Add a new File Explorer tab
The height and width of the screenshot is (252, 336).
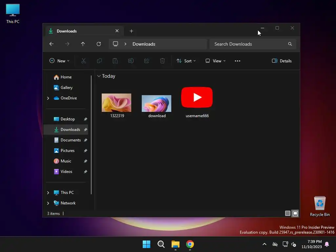[131, 31]
